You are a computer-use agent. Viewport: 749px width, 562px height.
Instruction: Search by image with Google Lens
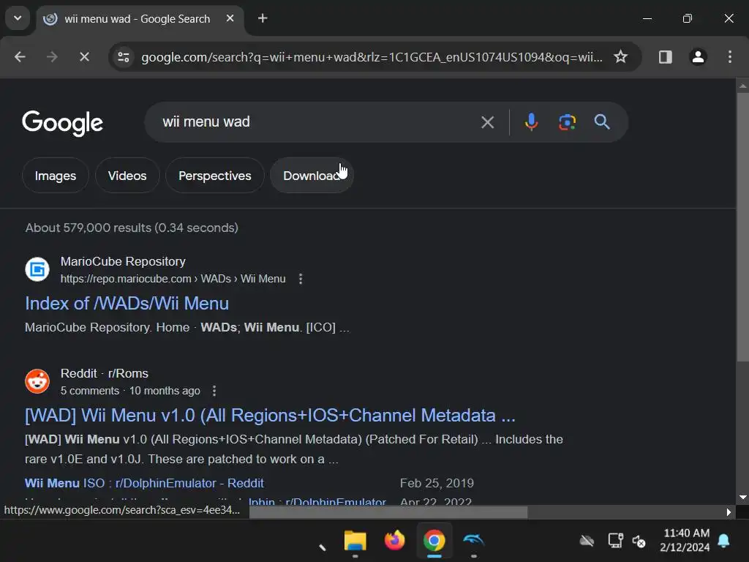(x=567, y=122)
